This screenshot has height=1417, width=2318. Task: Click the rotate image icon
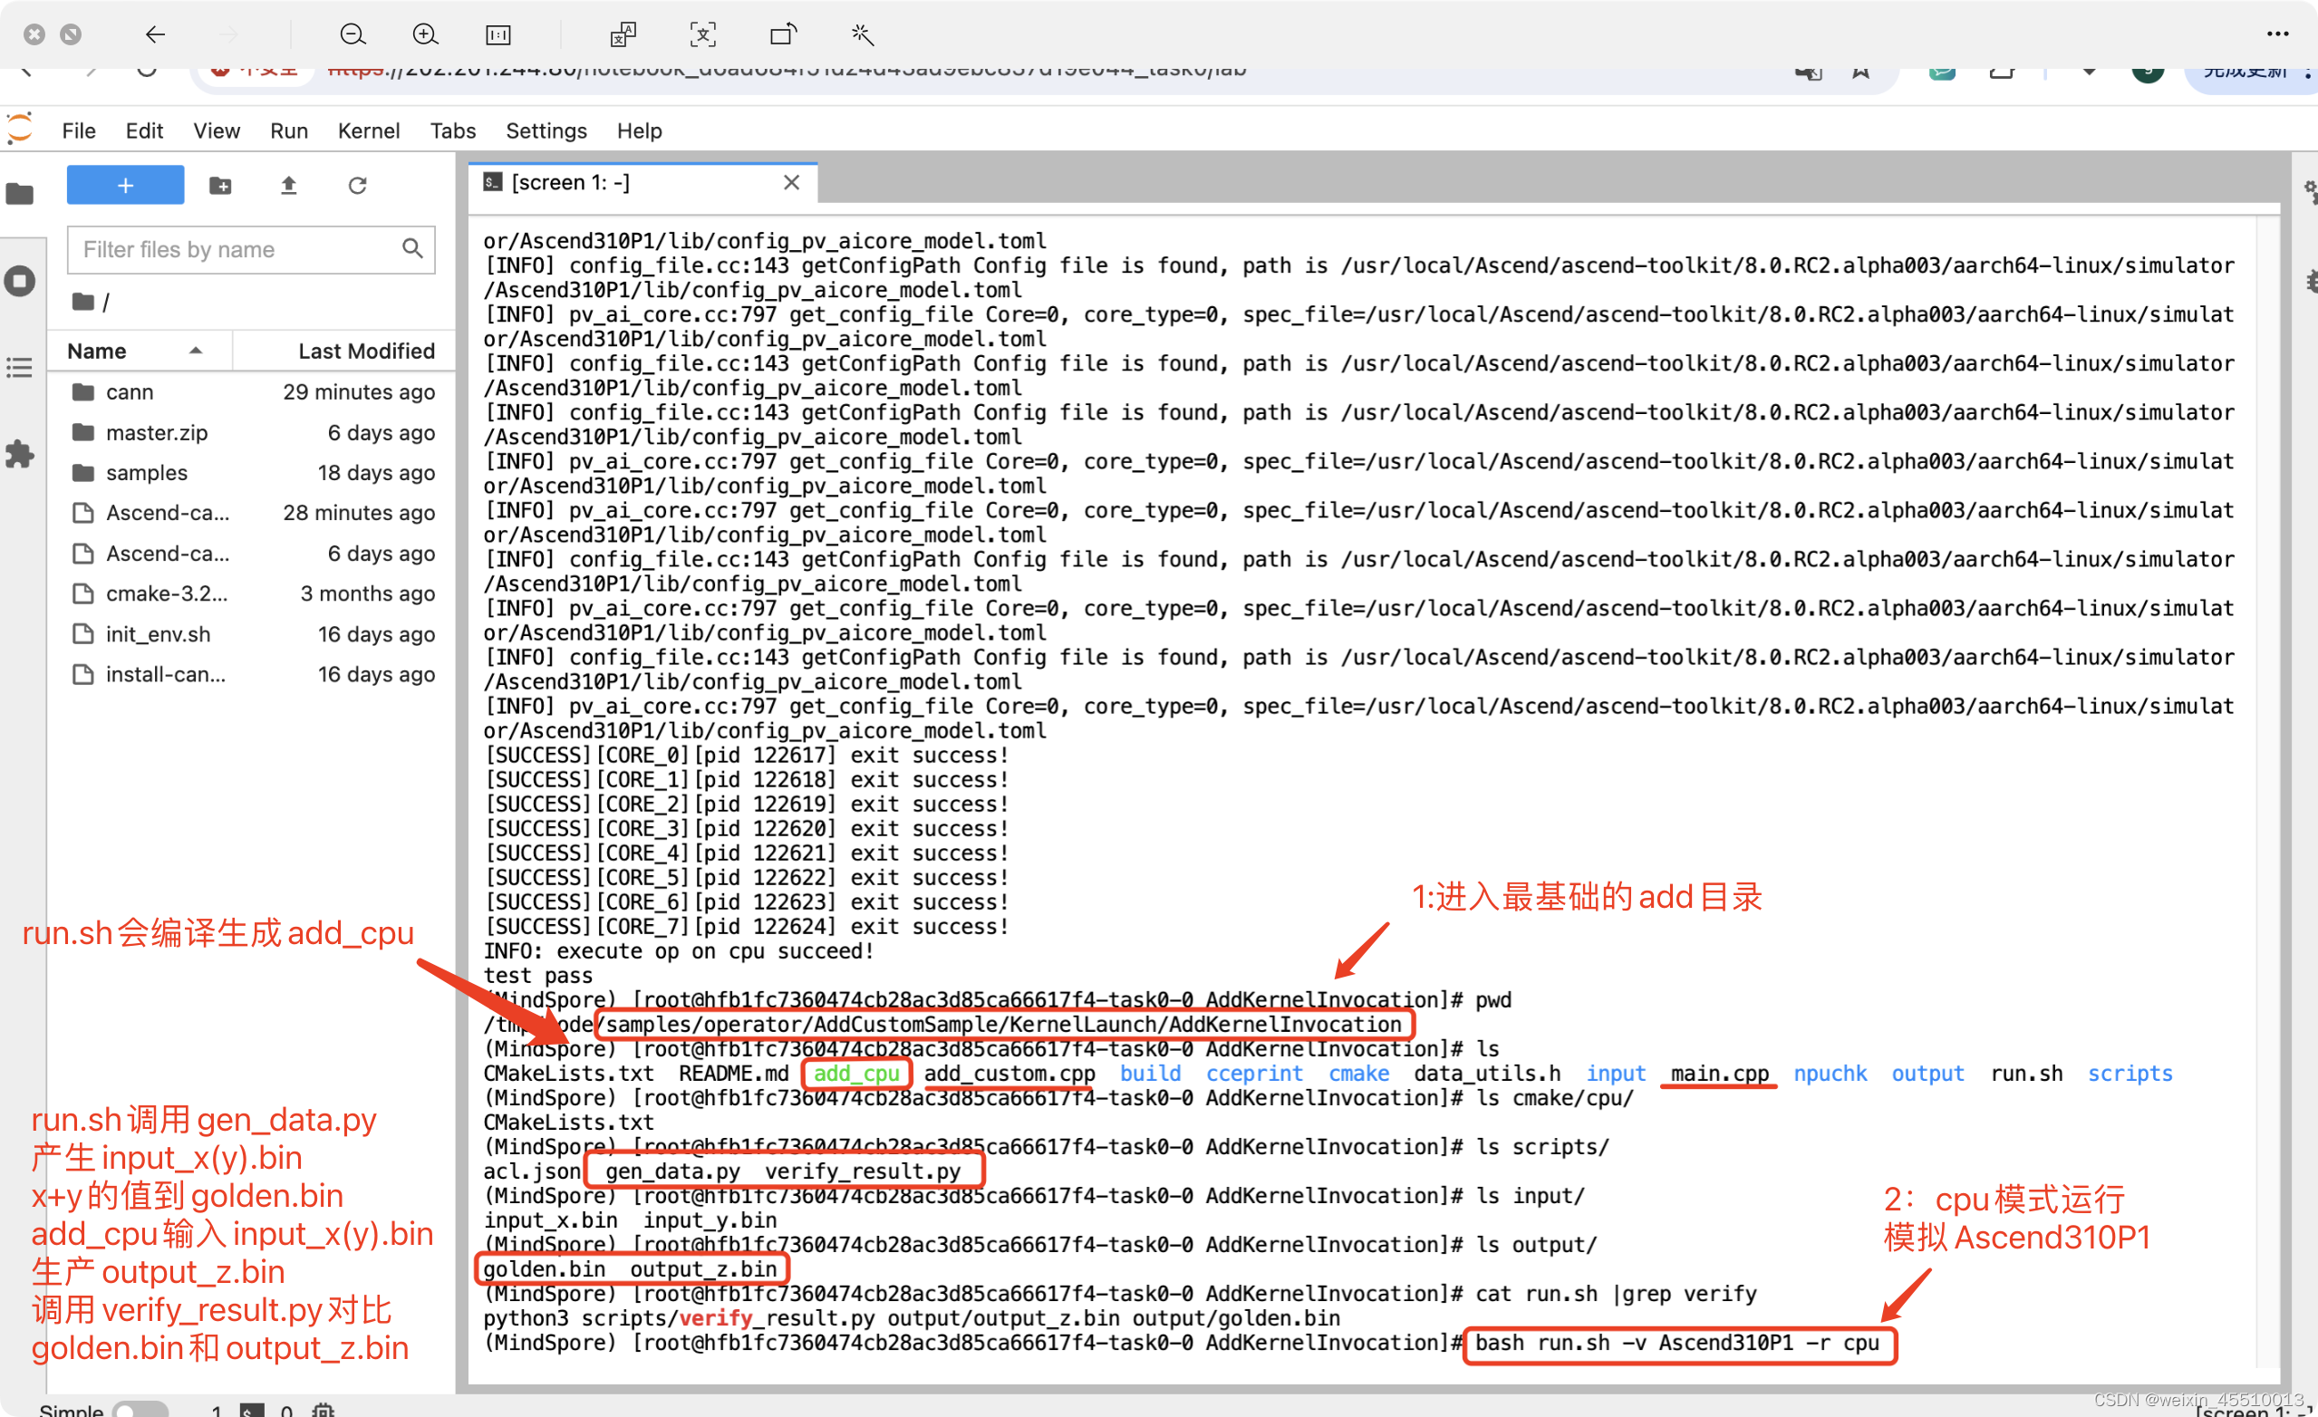point(783,34)
